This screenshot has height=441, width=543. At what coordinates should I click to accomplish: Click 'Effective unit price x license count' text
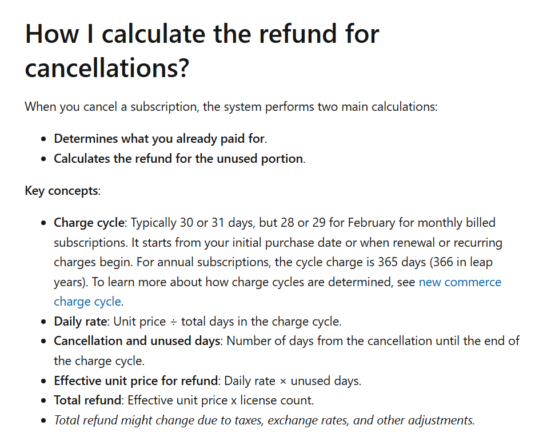[x=221, y=400]
